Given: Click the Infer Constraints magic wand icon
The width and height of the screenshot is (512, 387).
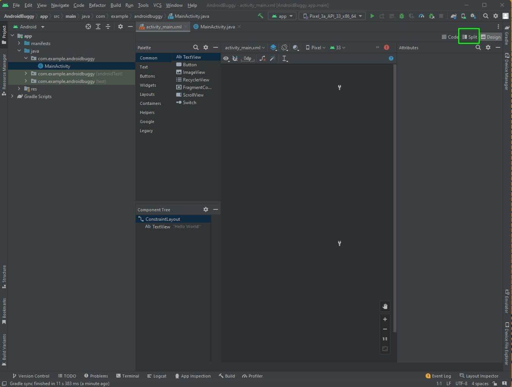Looking at the screenshot, I should pyautogui.click(x=272, y=58).
